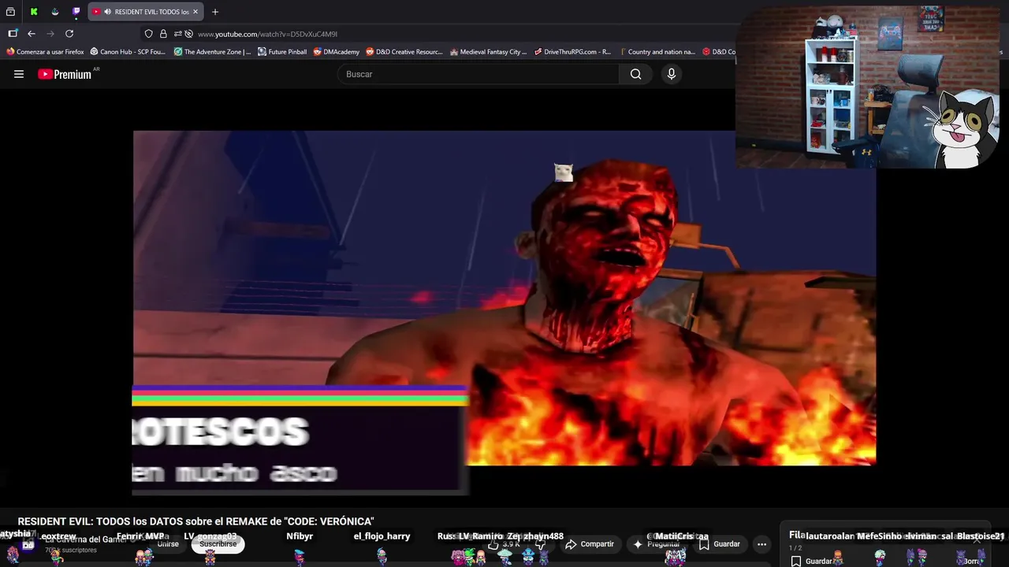Screen dimensions: 1009x567
Task: Switch to the third pinned tab
Action: tap(54, 12)
